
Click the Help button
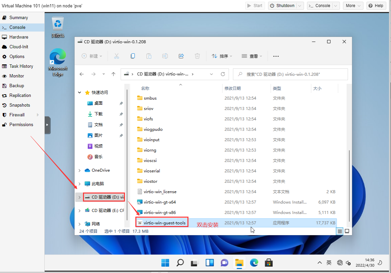click(x=376, y=6)
